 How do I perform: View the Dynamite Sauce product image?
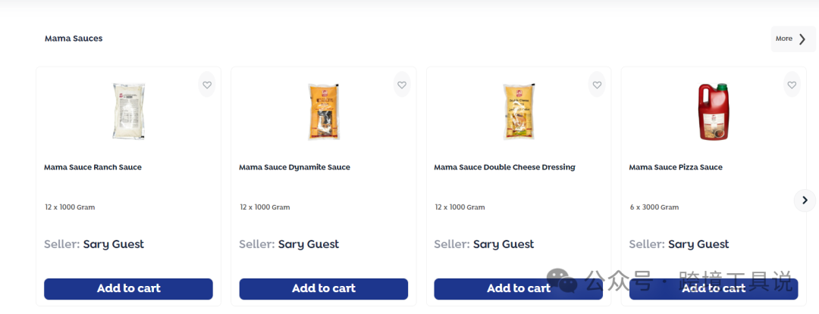pos(323,111)
